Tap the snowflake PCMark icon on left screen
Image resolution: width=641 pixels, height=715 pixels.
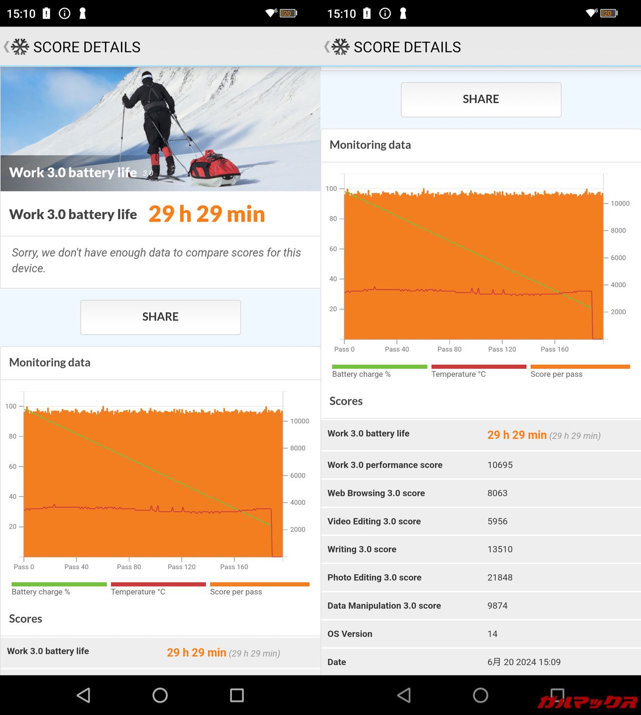(x=20, y=47)
